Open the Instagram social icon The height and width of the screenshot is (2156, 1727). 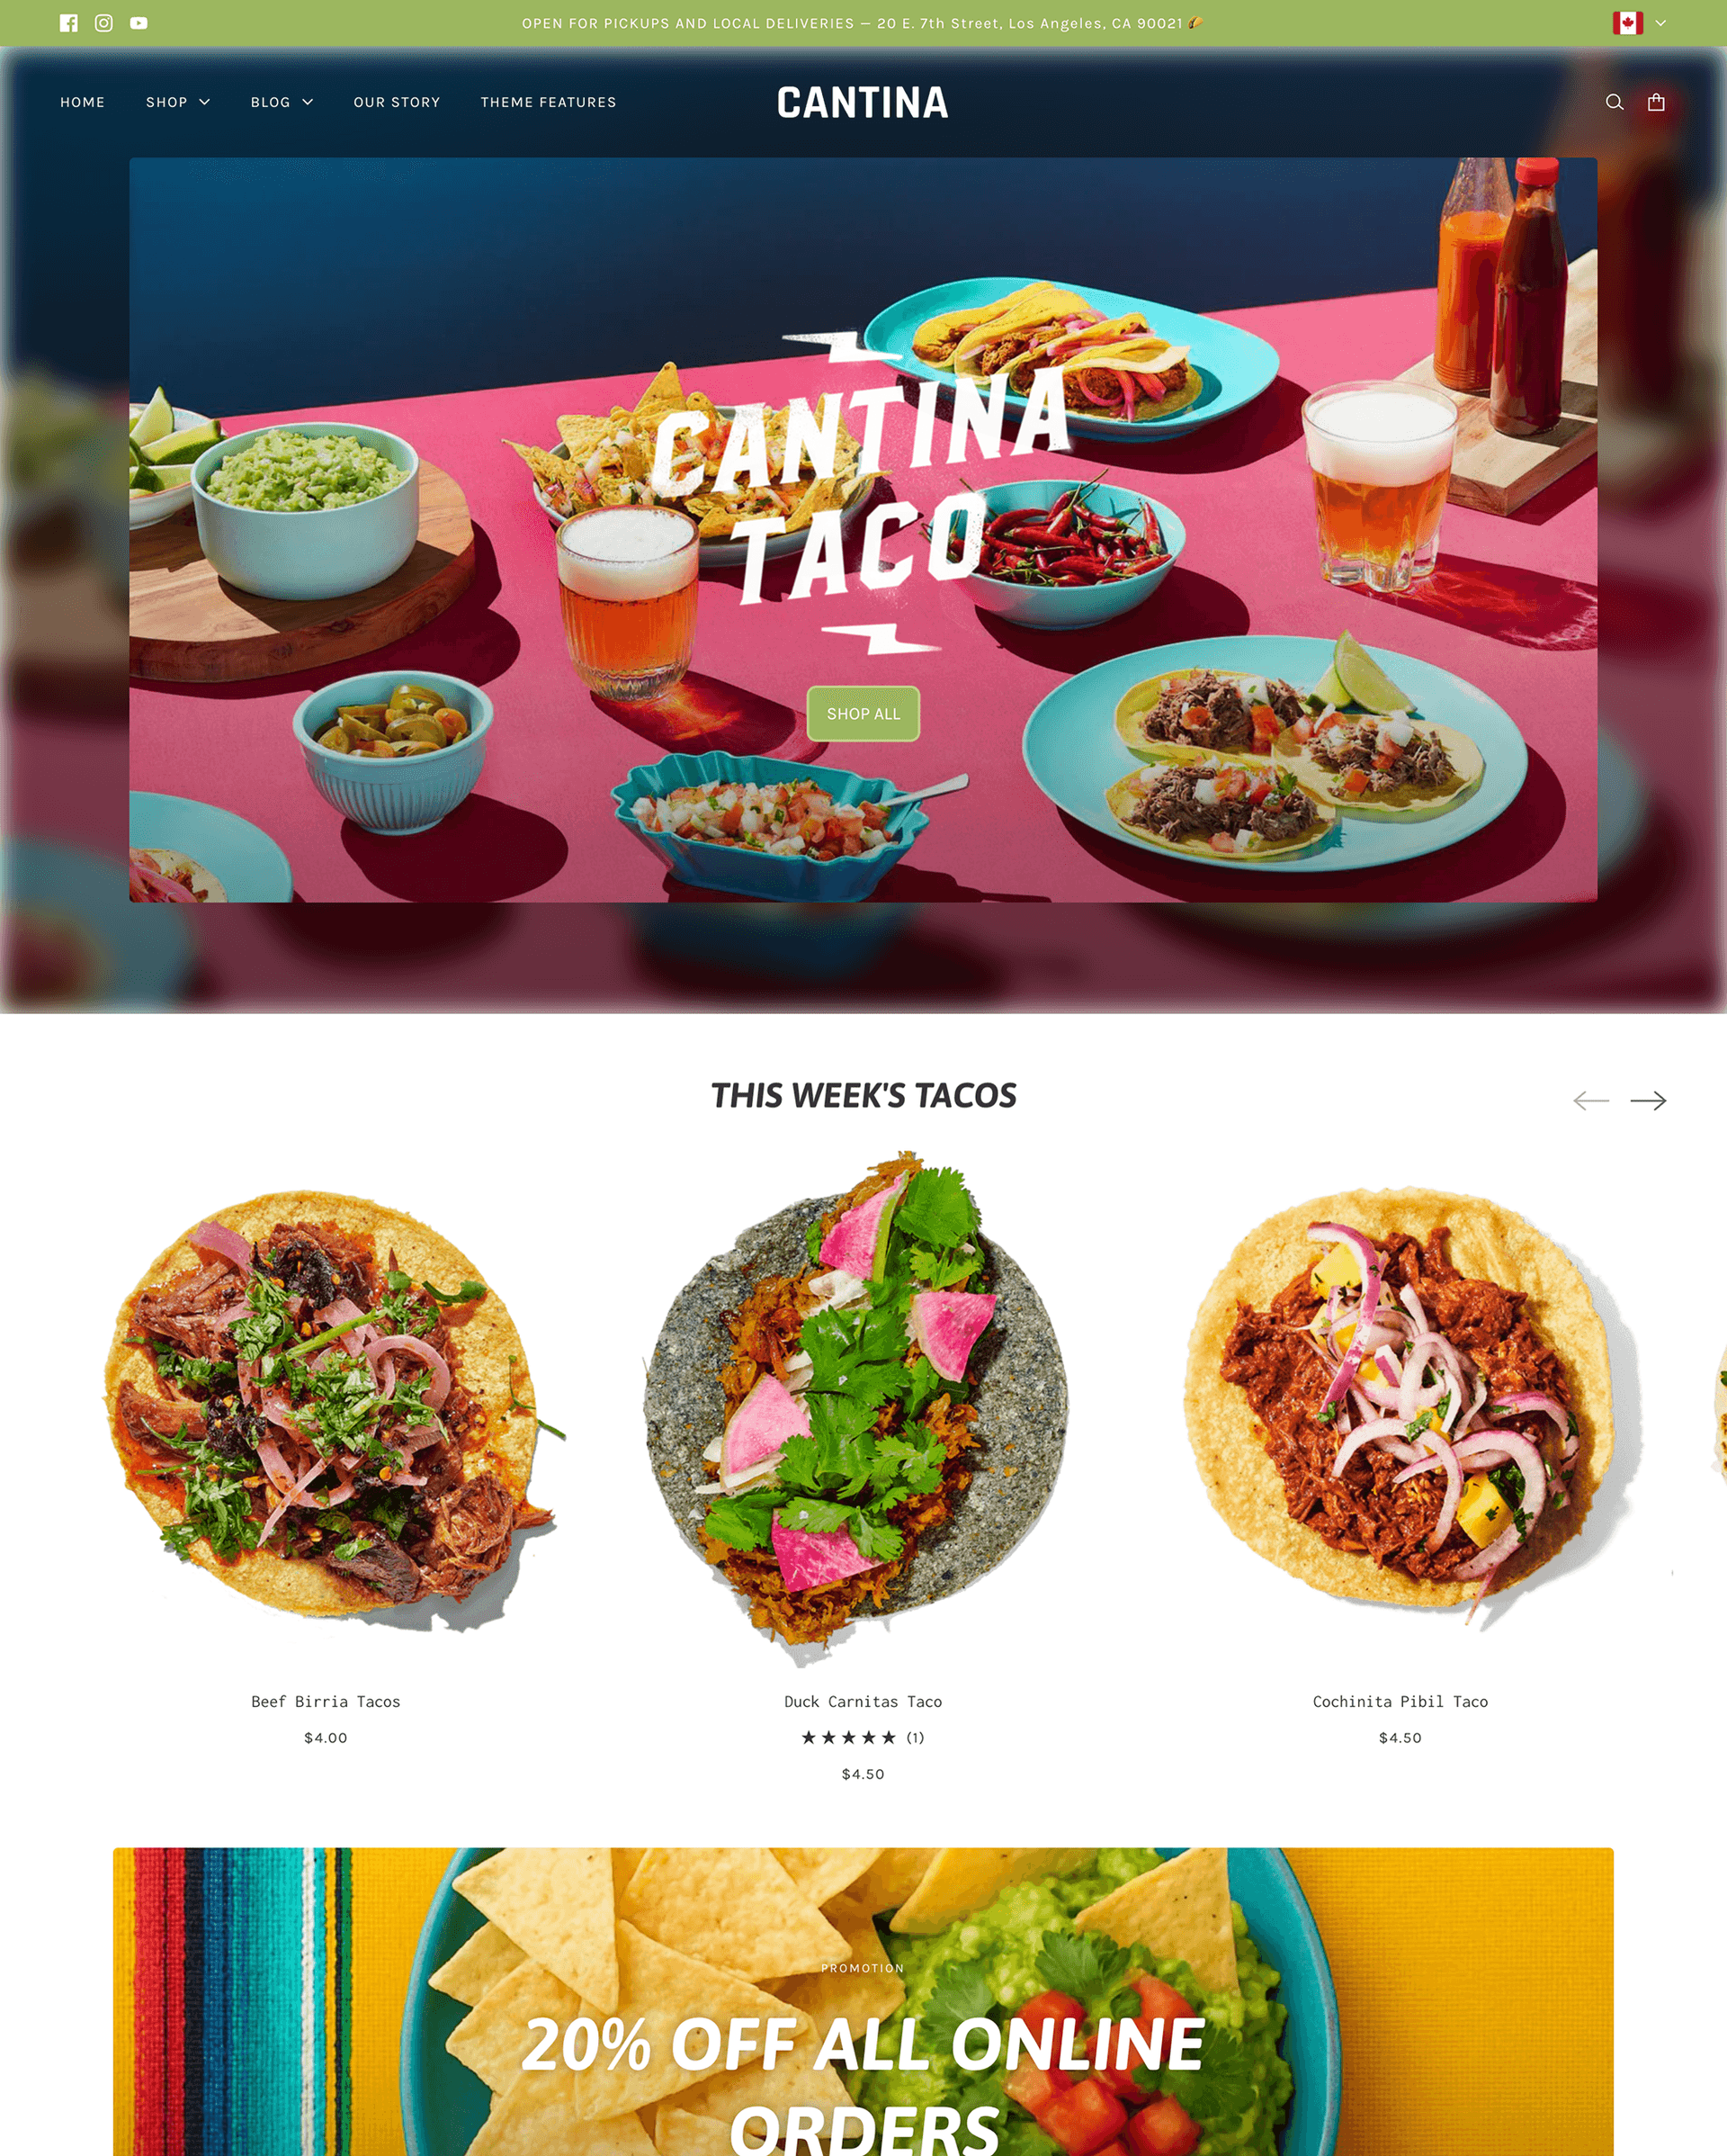pyautogui.click(x=104, y=23)
